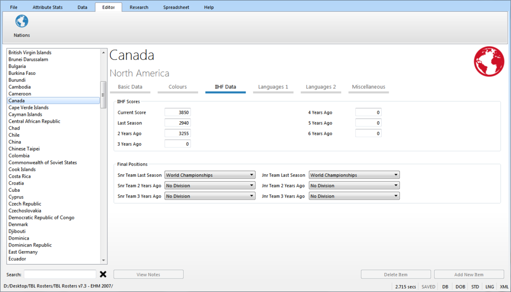Open the Data ribbon tab

[x=82, y=7]
